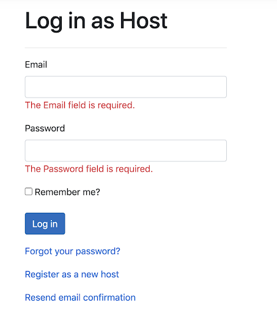Open the Forgot your password link

(73, 251)
